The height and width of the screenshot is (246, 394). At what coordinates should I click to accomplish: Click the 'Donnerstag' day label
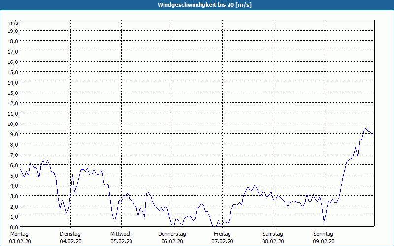172,234
